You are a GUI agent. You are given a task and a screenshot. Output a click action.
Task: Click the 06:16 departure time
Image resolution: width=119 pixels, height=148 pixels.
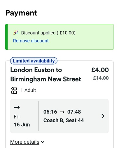[x=50, y=112]
